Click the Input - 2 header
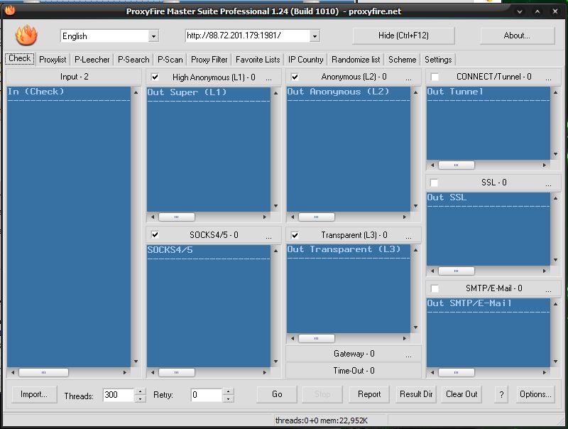The image size is (568, 429). (x=75, y=77)
